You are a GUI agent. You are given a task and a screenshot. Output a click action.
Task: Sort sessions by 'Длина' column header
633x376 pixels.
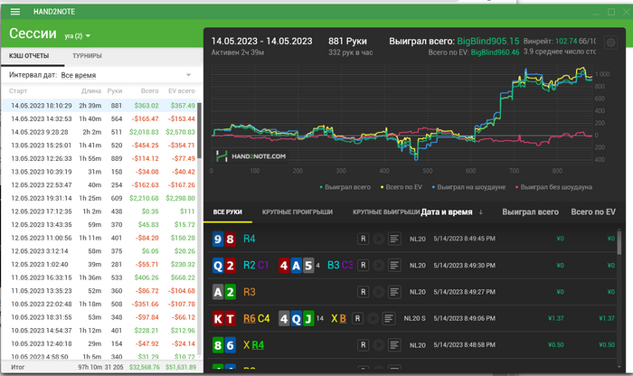coord(91,91)
